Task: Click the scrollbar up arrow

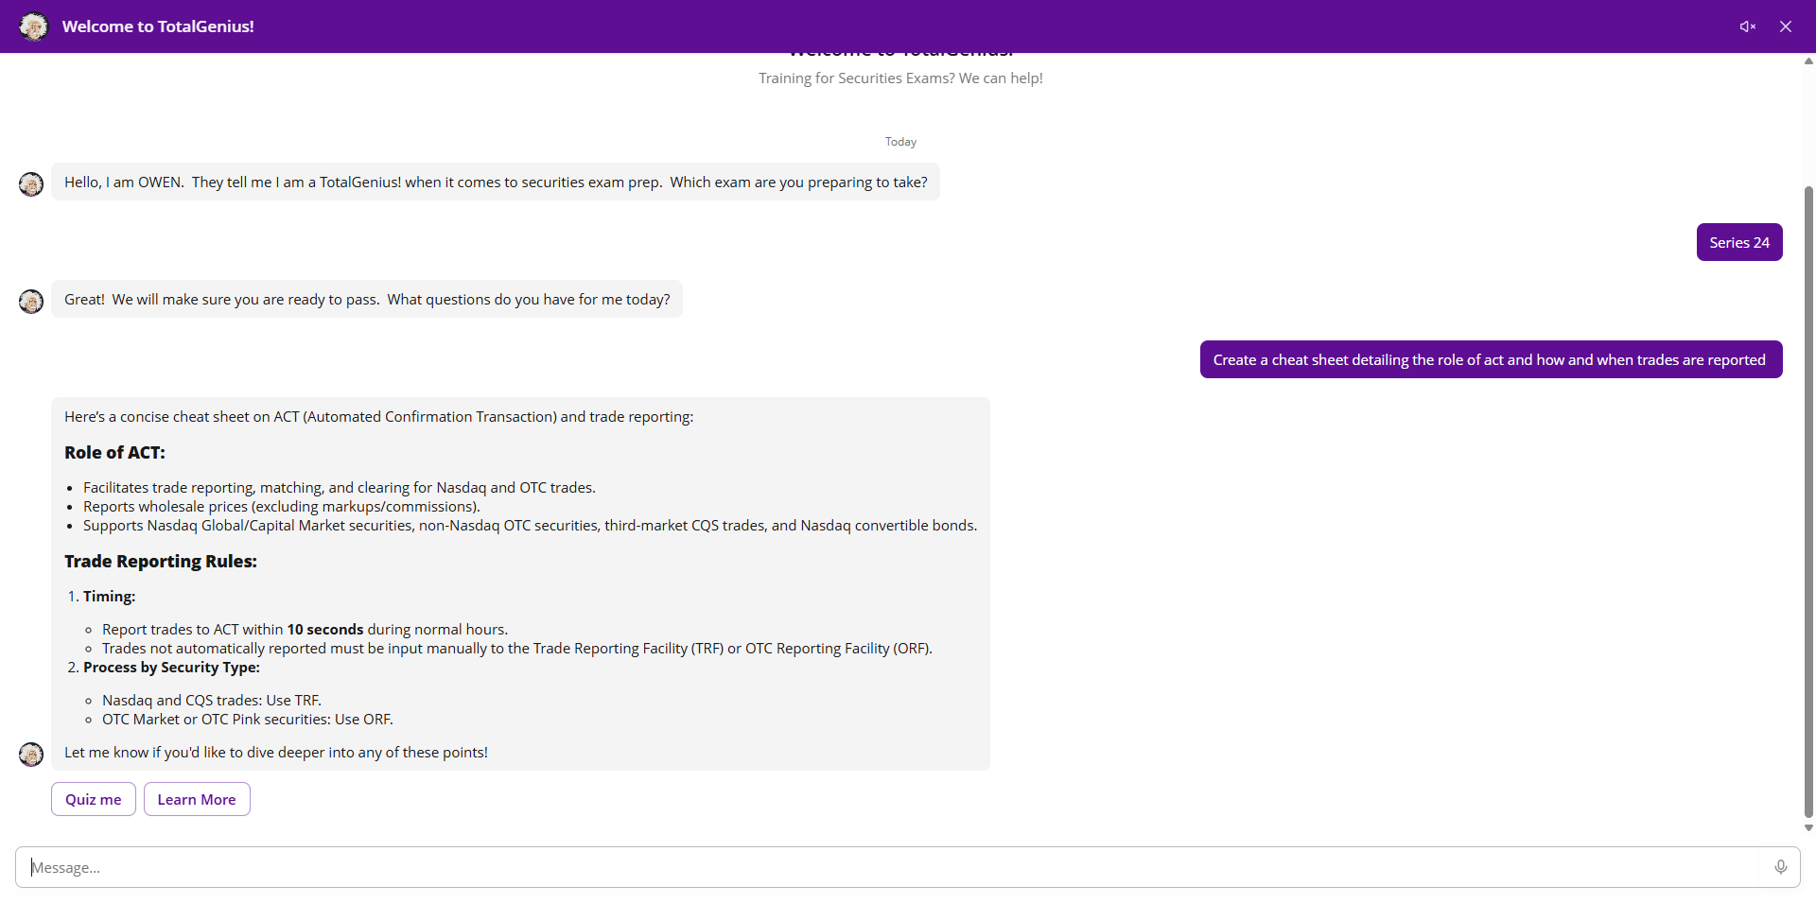Action: pos(1808,61)
